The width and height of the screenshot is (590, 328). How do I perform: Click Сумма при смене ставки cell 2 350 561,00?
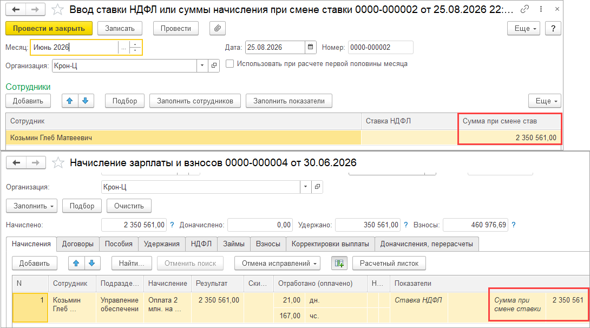coord(509,137)
